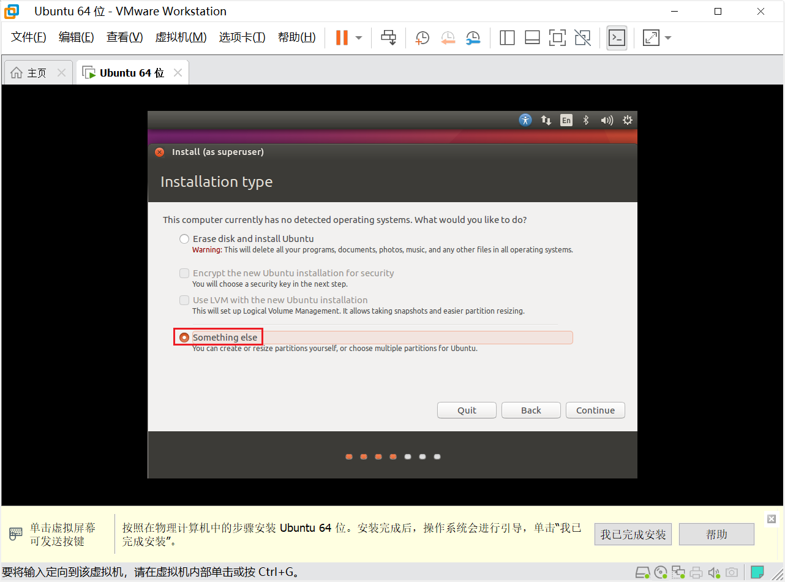This screenshot has height=582, width=785.
Task: Open the 帮助(H) menu
Action: click(296, 37)
